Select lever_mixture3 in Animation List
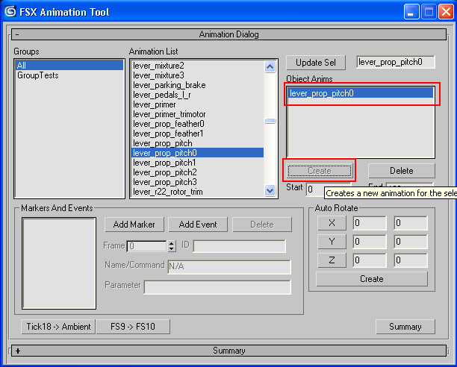 click(x=198, y=75)
